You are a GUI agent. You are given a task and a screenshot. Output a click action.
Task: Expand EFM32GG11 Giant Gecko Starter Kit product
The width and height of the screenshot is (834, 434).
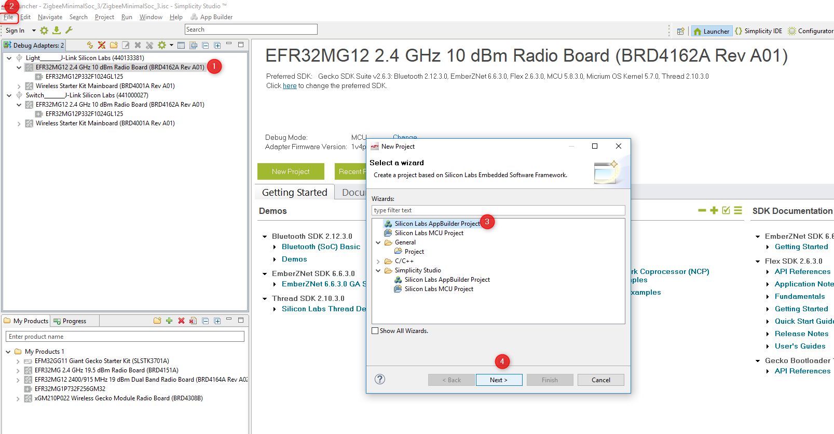(18, 361)
